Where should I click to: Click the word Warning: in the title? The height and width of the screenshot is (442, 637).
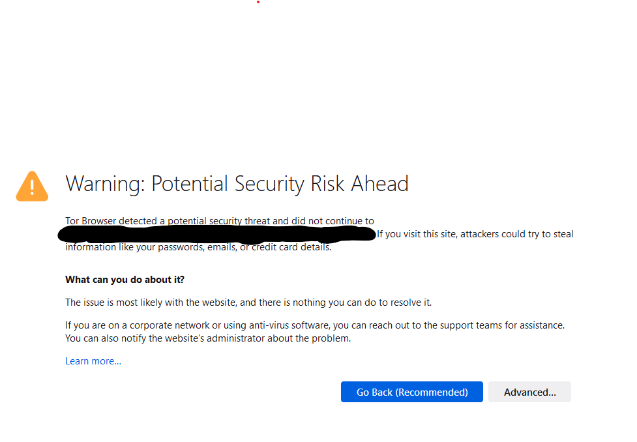[x=105, y=184]
